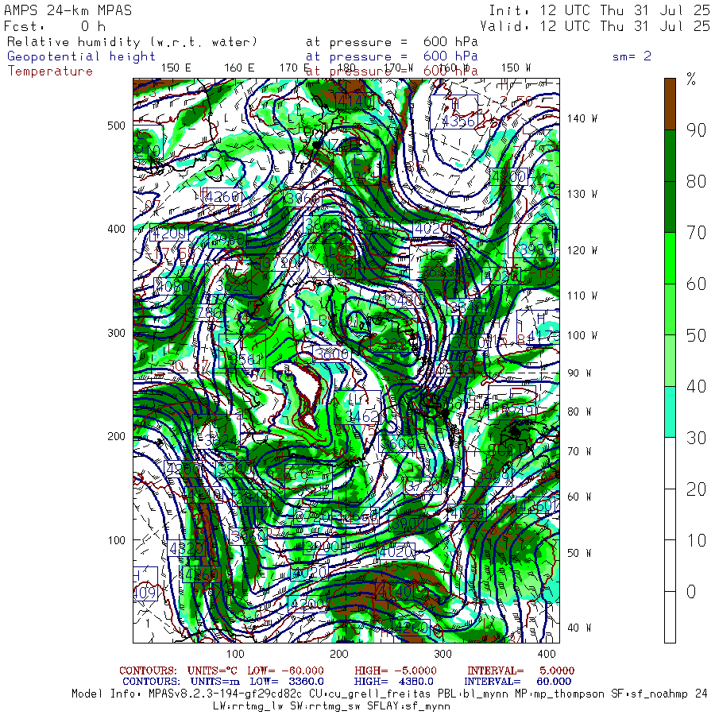The width and height of the screenshot is (715, 715).
Task: Click the '120 W' longitude label
Action: 582,250
